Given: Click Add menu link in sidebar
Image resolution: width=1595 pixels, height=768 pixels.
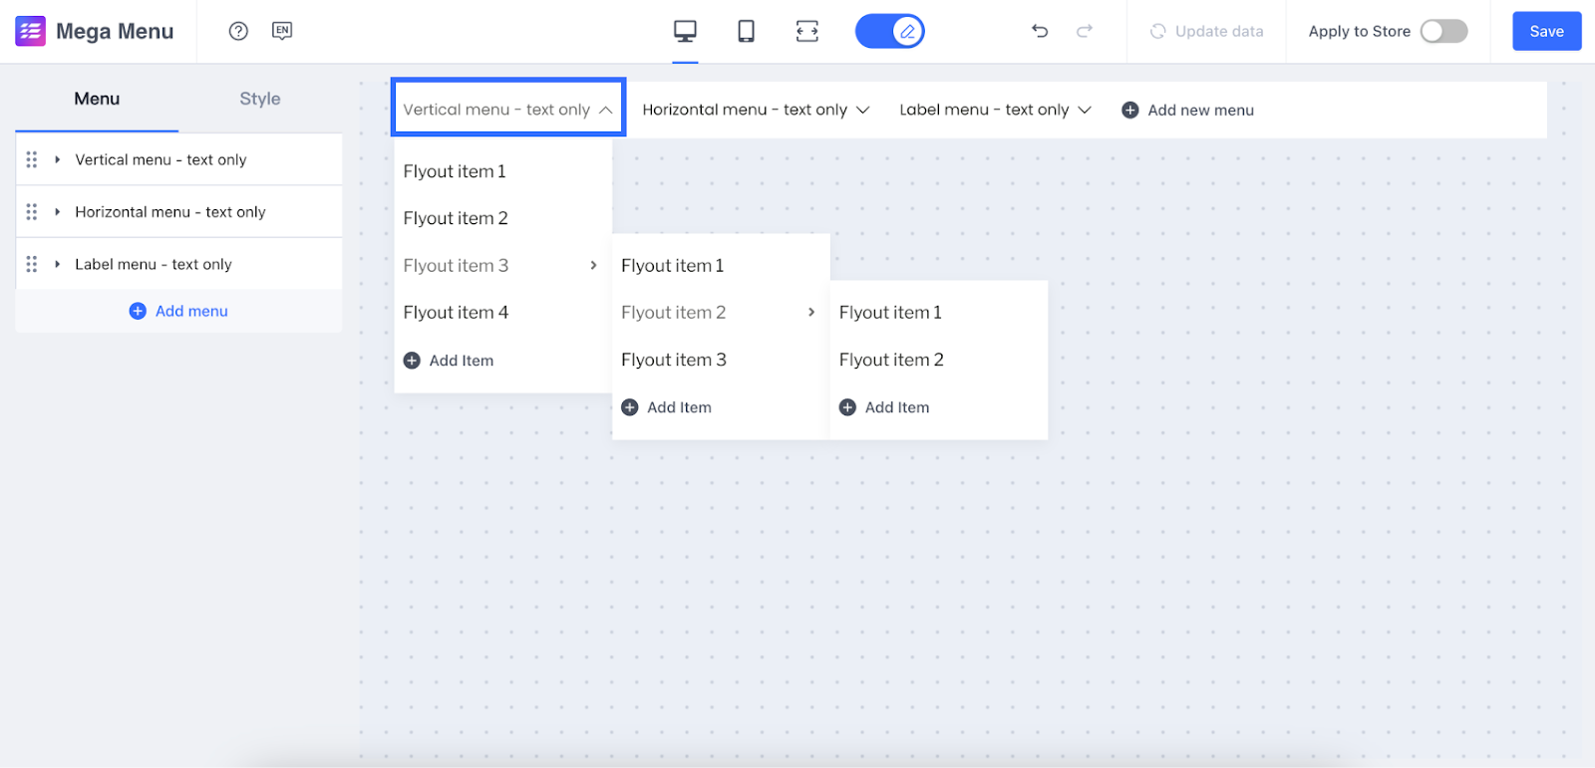Looking at the screenshot, I should pyautogui.click(x=179, y=311).
